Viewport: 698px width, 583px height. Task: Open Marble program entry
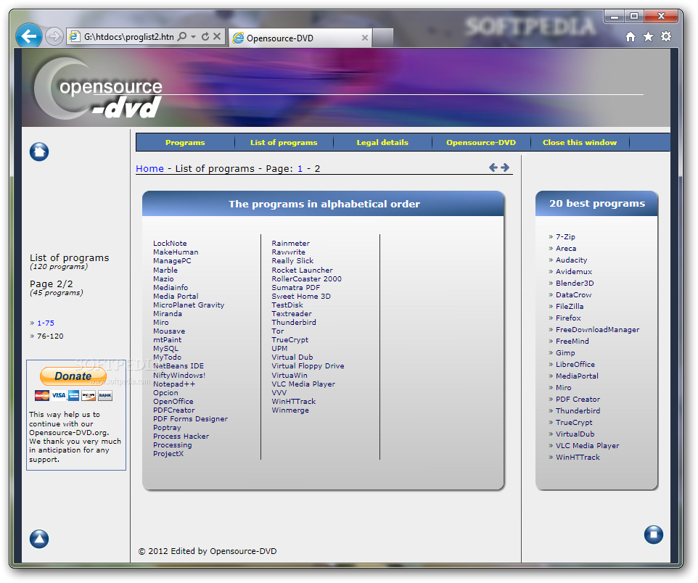(165, 270)
